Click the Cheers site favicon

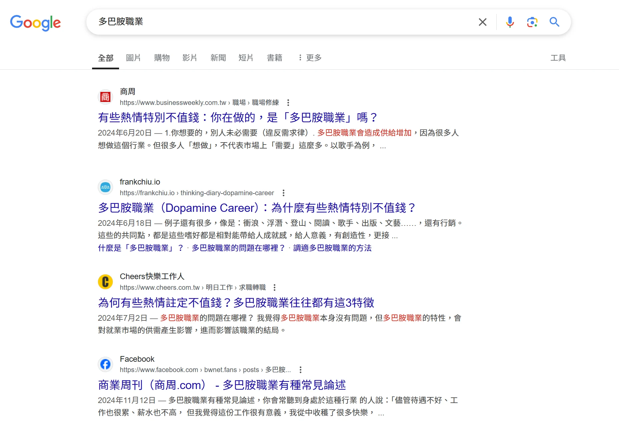pyautogui.click(x=105, y=282)
